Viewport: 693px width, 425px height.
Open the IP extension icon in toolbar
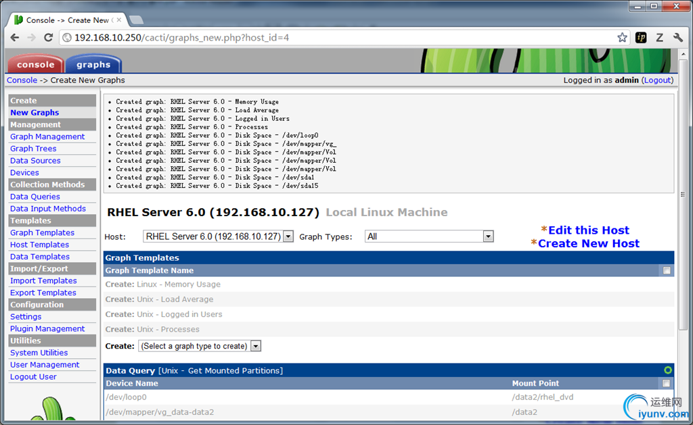(641, 38)
